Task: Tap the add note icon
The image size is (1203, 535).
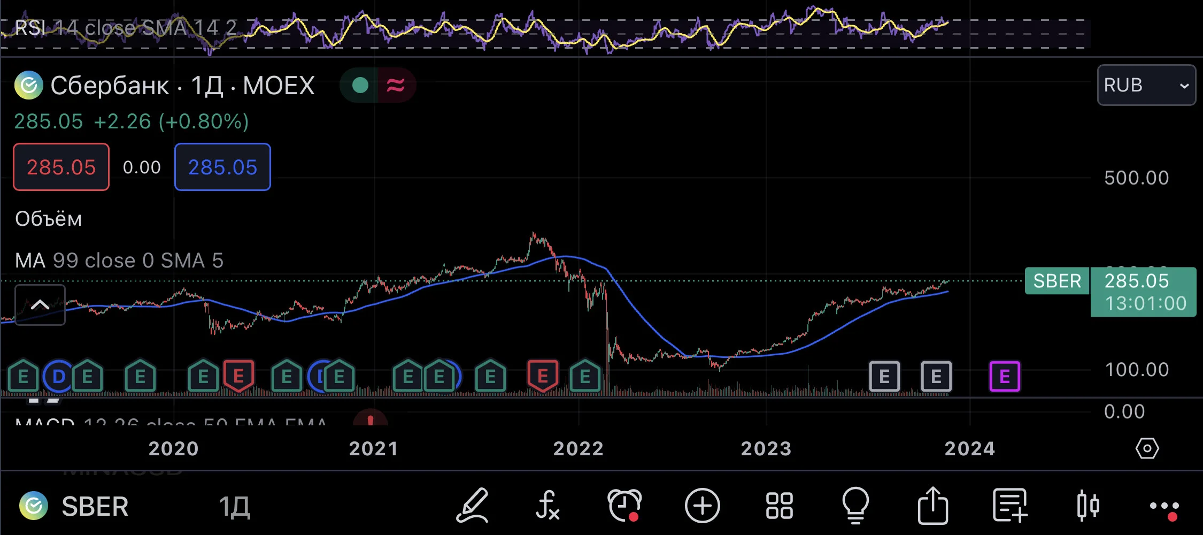Action: click(1010, 505)
